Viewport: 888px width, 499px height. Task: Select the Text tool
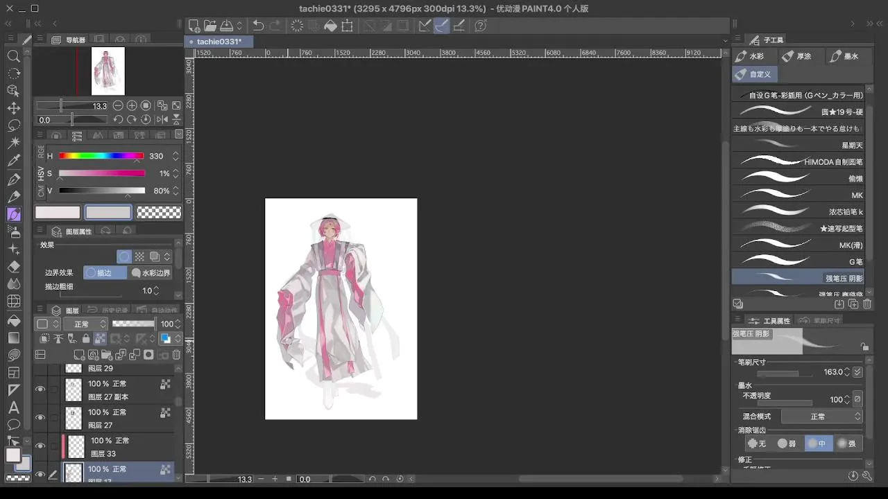[x=13, y=408]
